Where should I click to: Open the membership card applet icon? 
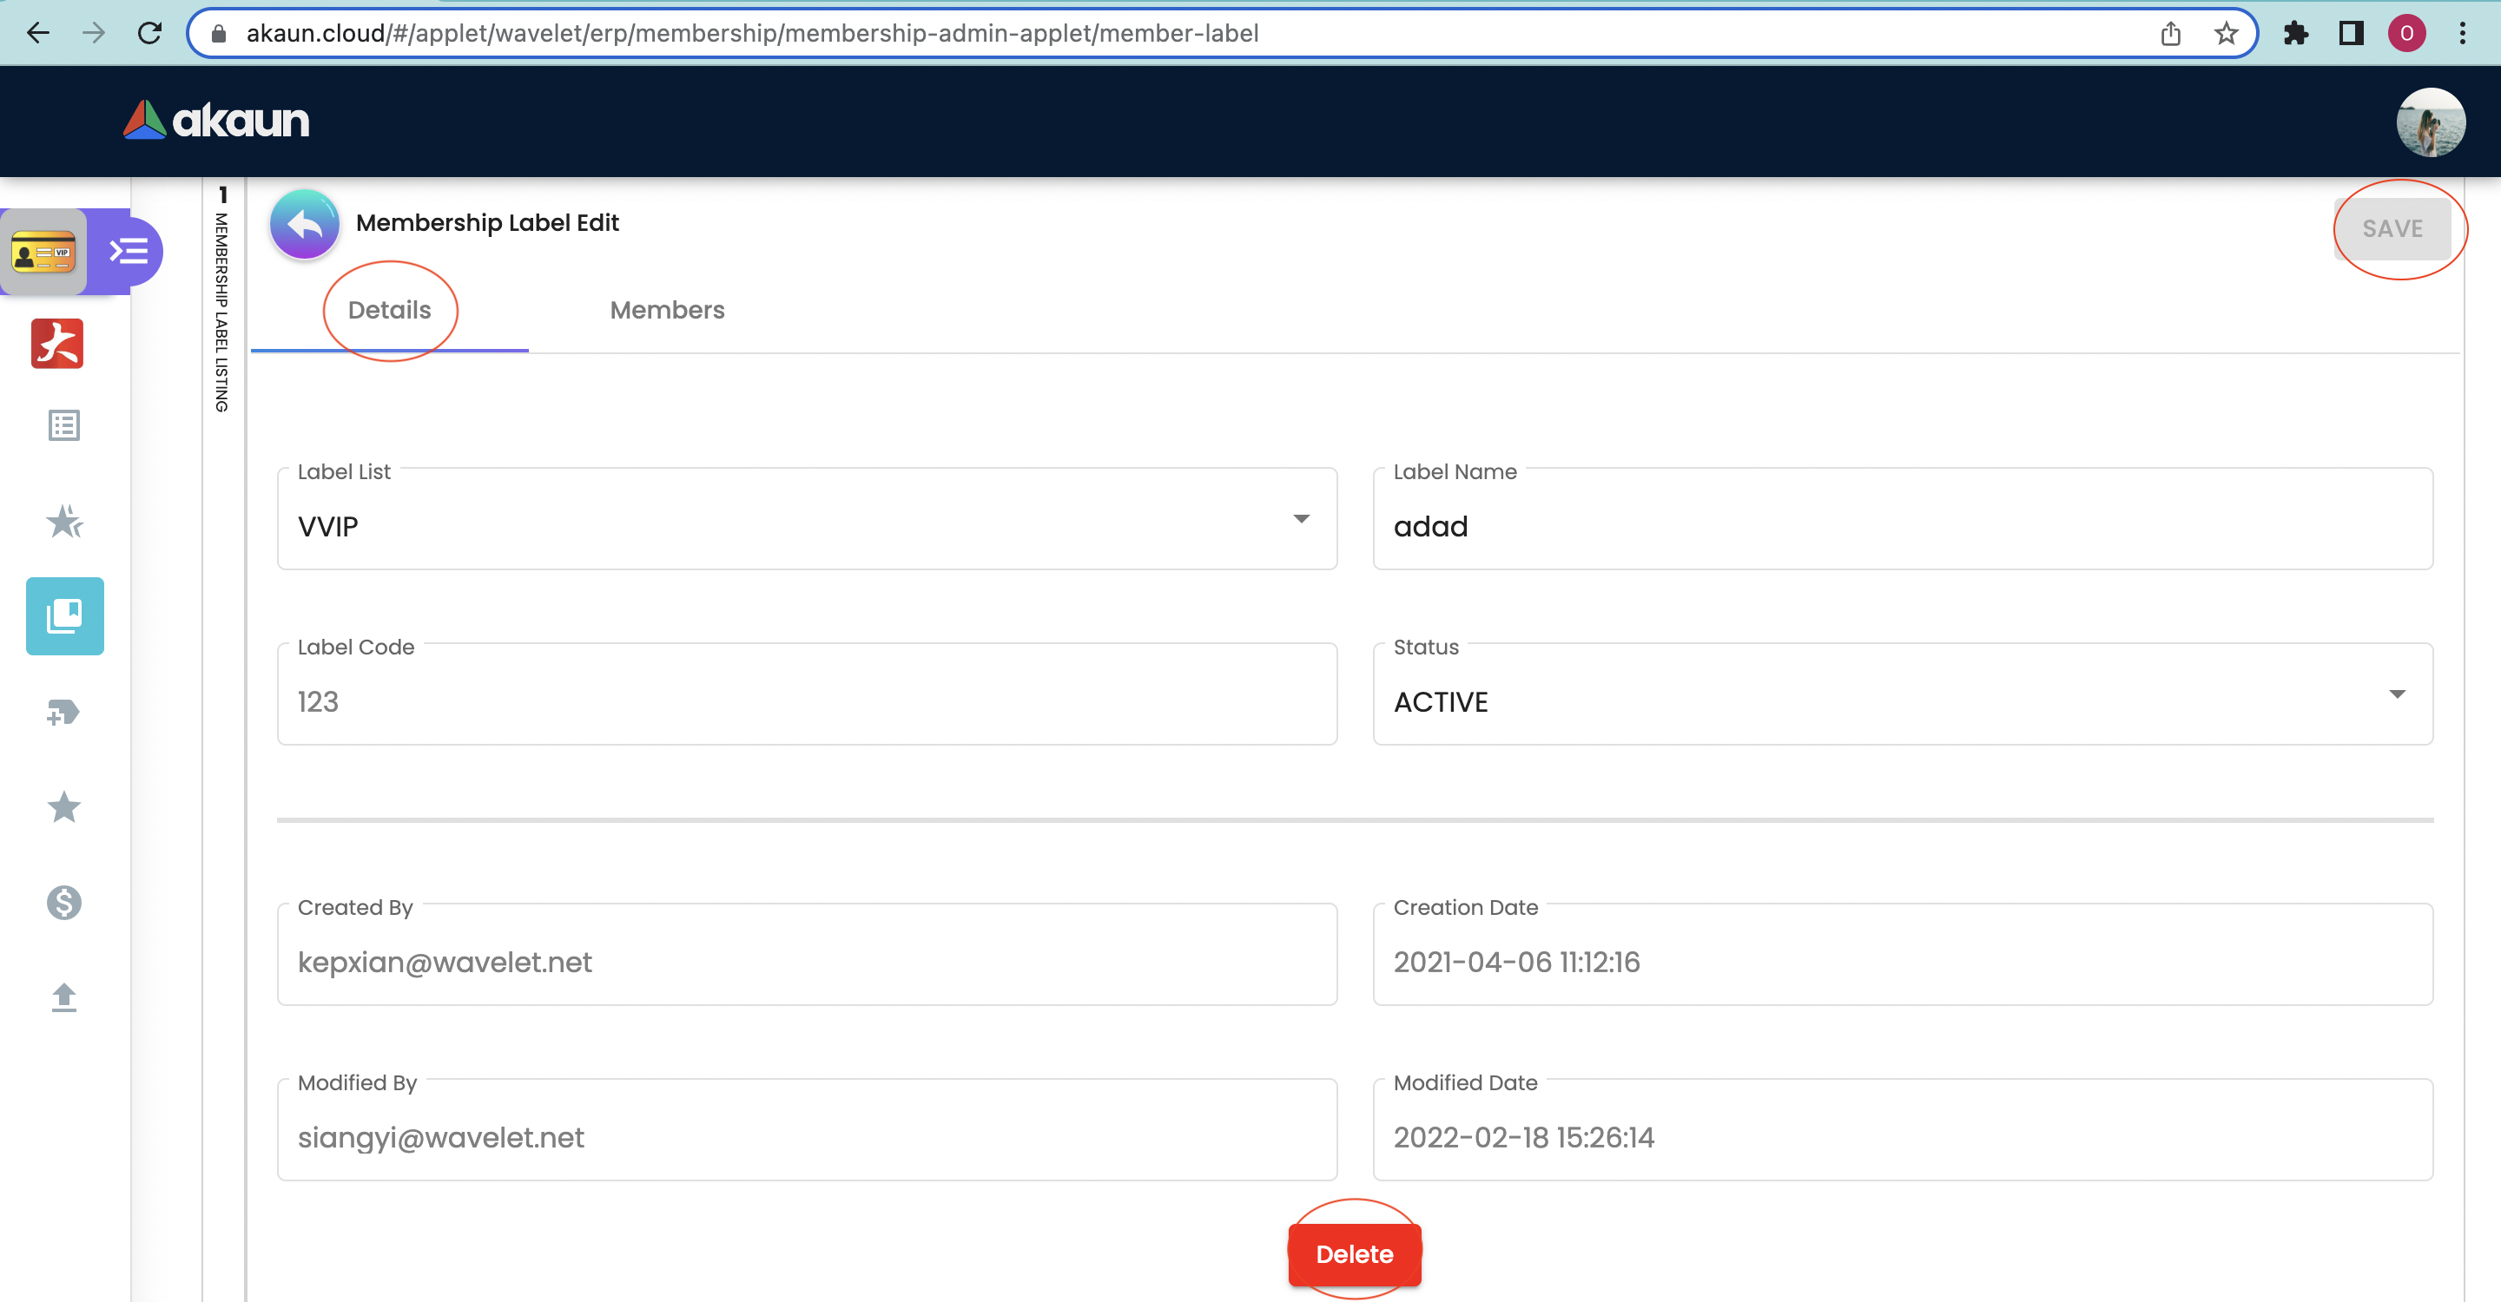tap(43, 253)
